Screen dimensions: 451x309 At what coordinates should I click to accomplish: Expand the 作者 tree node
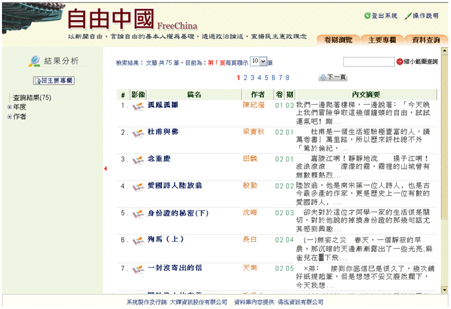point(9,117)
